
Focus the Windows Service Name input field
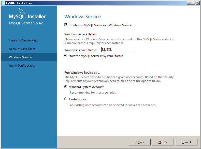point(118,50)
